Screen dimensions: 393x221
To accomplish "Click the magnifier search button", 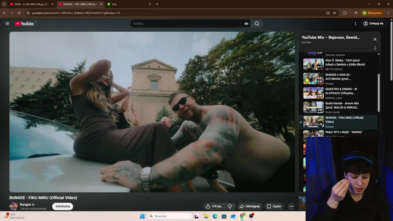I will 257,24.
